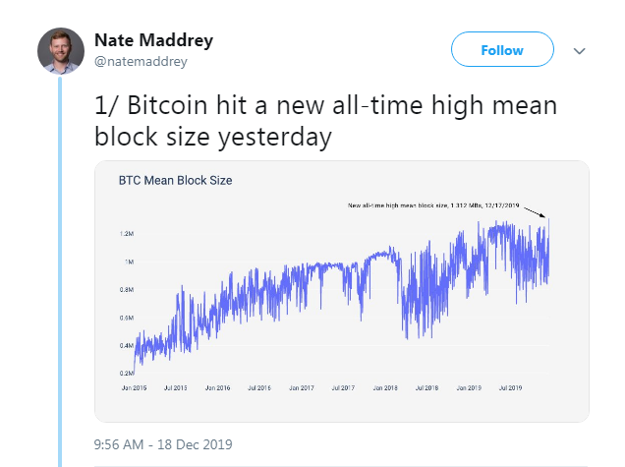The height and width of the screenshot is (467, 625).
Task: Click the 1.2M y-axis label
Action: pyautogui.click(x=127, y=234)
